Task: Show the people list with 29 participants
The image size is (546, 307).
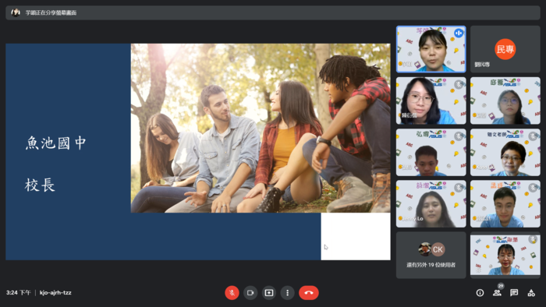Action: (498, 293)
